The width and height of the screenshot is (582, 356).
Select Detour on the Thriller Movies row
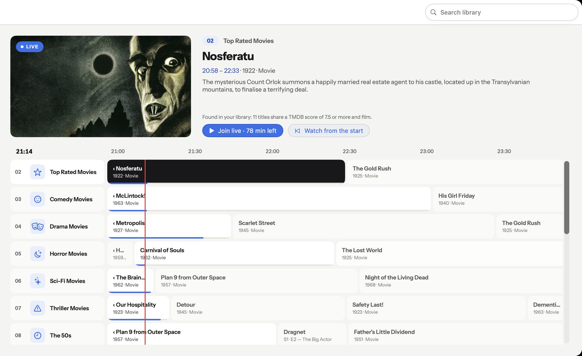(258, 308)
